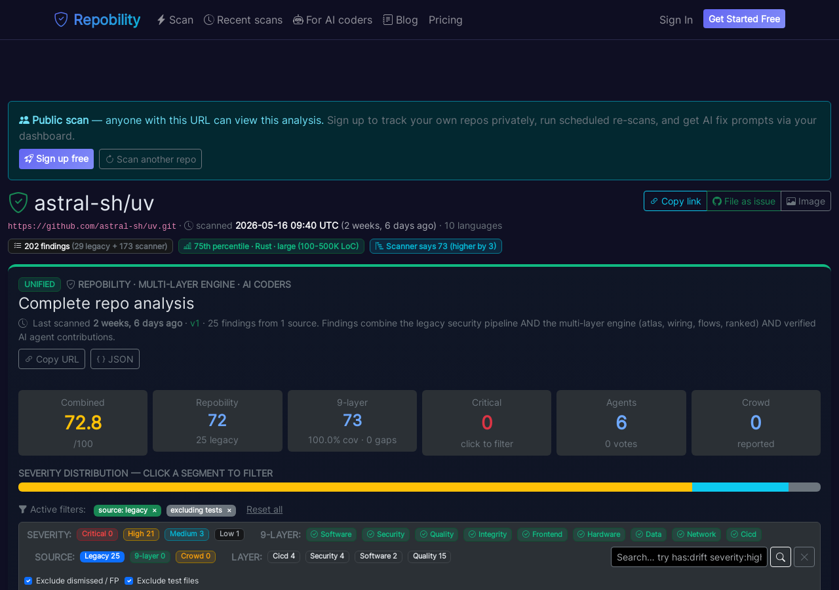The height and width of the screenshot is (590, 839).
Task: Click Reset all filters link
Action: pyautogui.click(x=265, y=509)
